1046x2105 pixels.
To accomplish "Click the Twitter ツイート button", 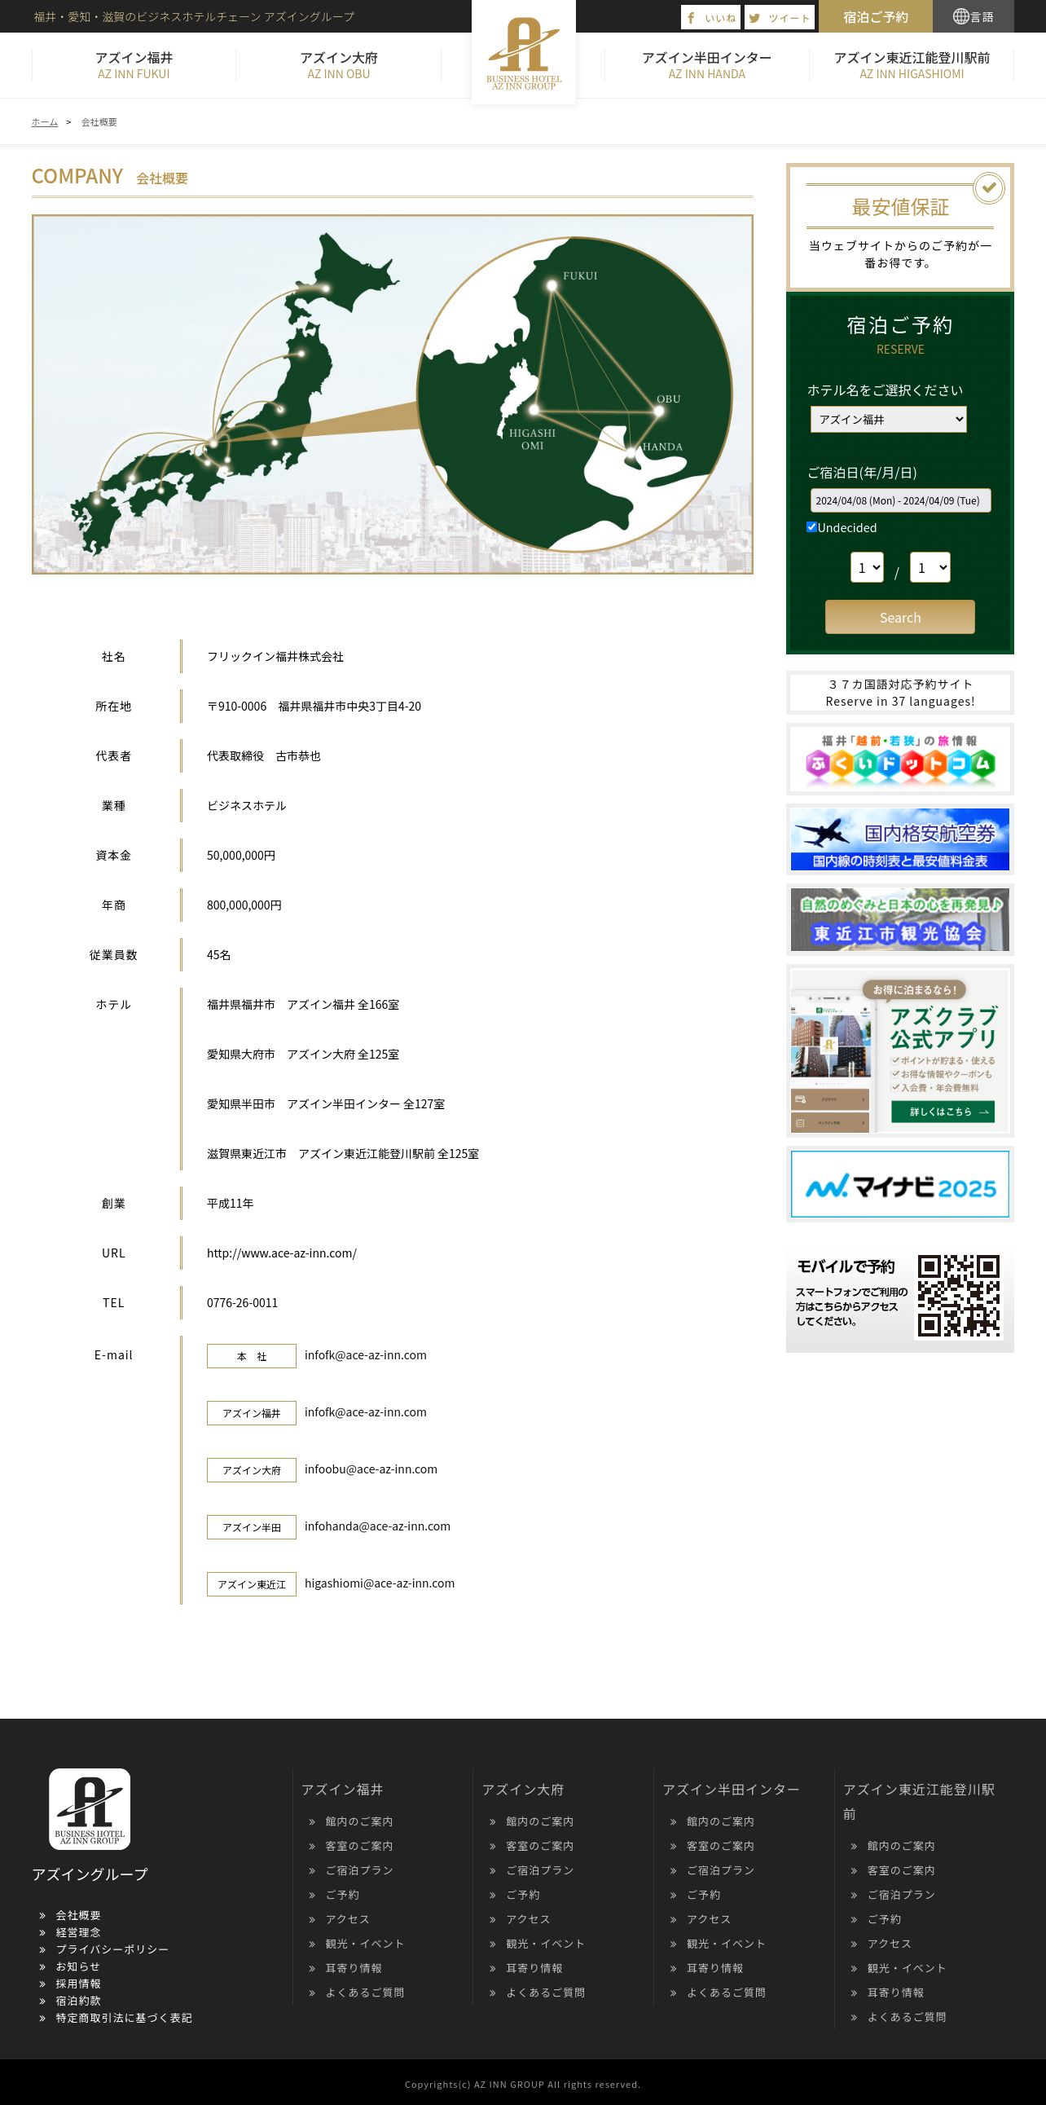I will pyautogui.click(x=779, y=17).
